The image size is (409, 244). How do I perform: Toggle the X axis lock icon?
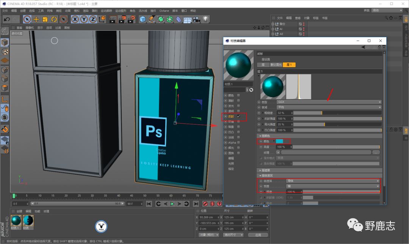75,19
